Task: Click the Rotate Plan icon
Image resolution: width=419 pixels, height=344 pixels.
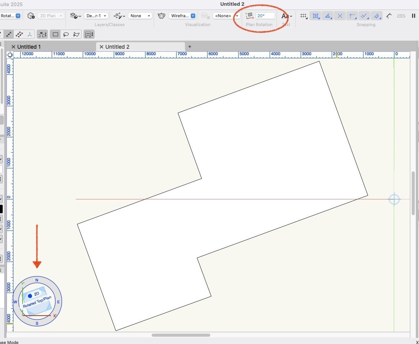Action: [x=250, y=16]
